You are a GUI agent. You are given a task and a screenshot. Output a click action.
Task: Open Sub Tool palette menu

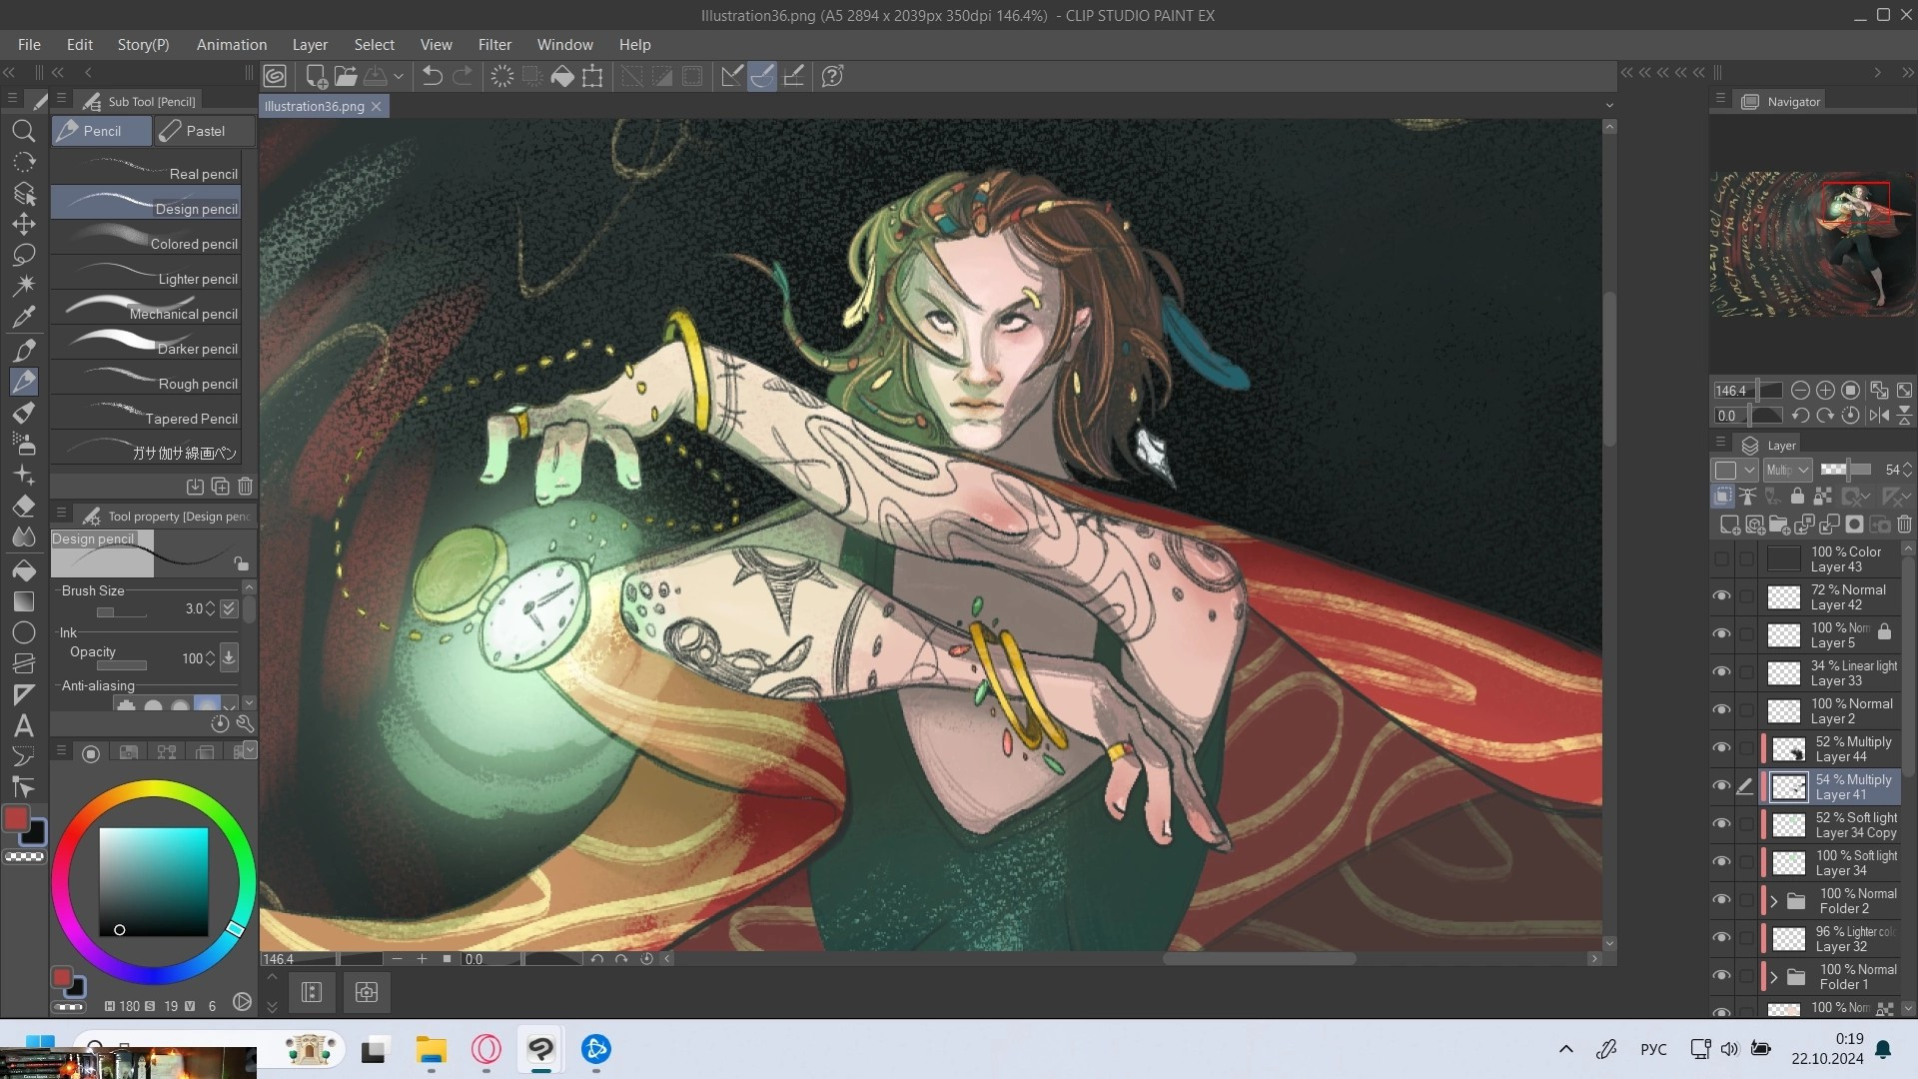pyautogui.click(x=61, y=99)
